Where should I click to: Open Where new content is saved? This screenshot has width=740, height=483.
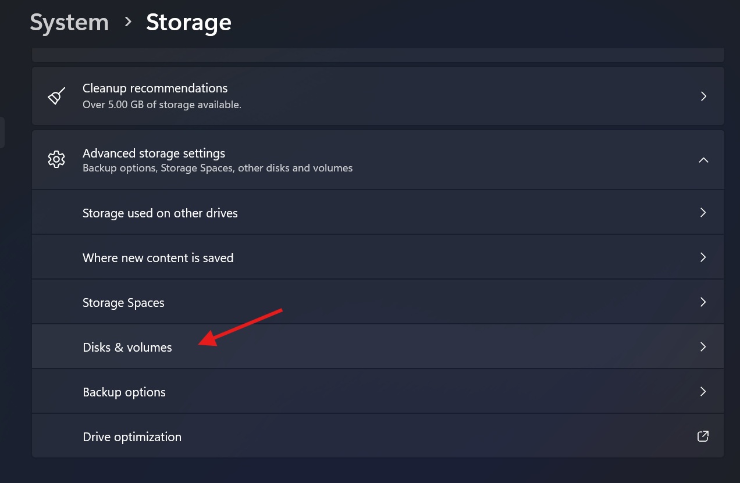[378, 256]
